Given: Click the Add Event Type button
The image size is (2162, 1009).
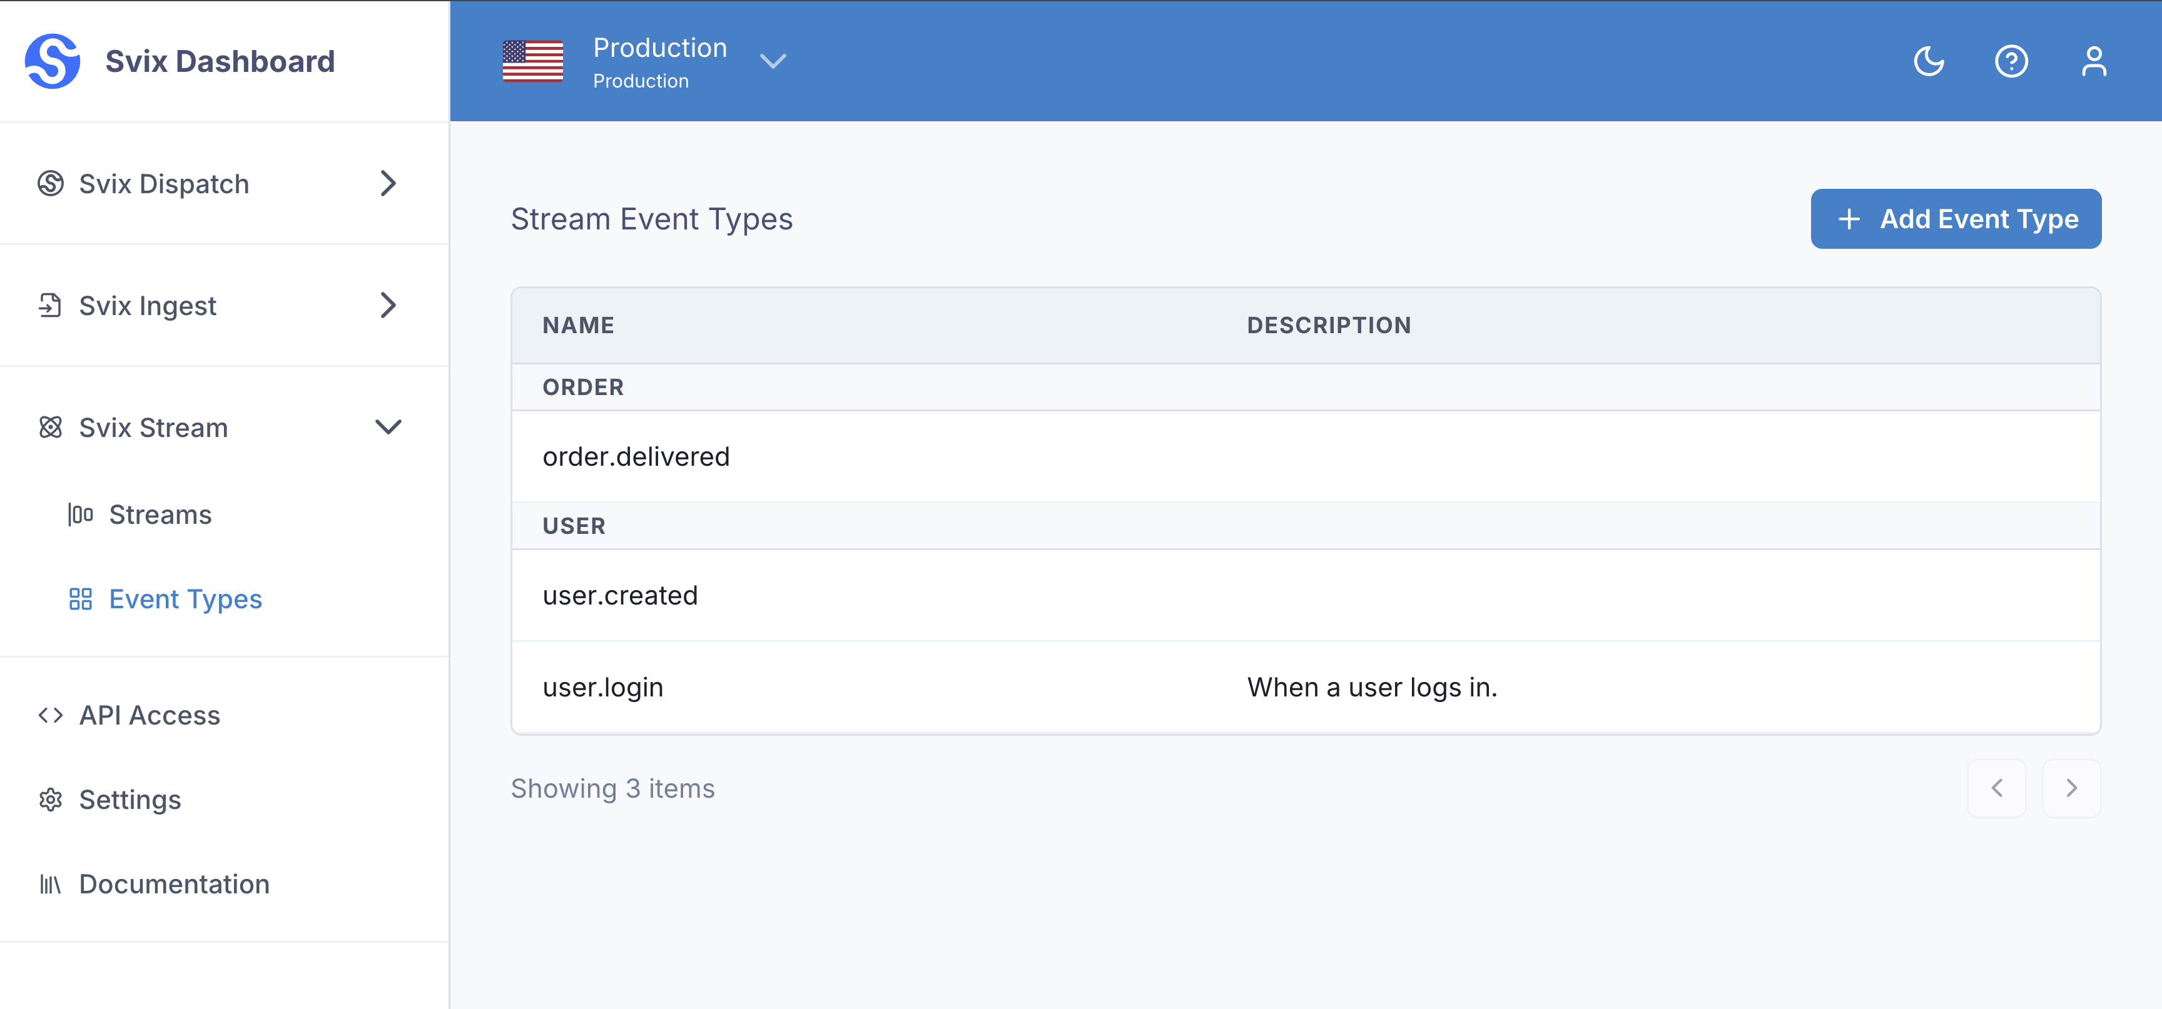Looking at the screenshot, I should (1956, 219).
